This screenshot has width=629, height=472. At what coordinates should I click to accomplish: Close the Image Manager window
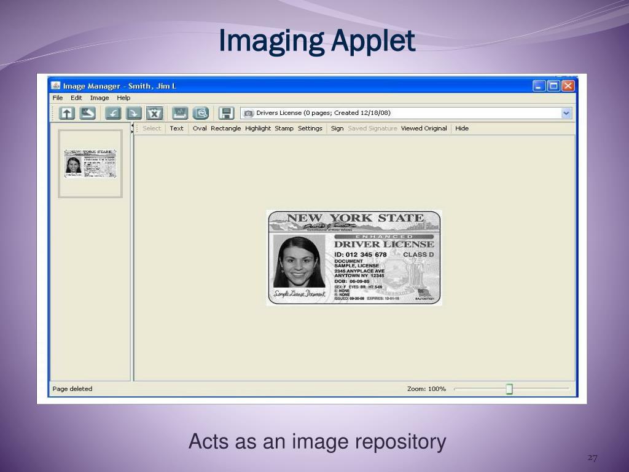(x=568, y=86)
